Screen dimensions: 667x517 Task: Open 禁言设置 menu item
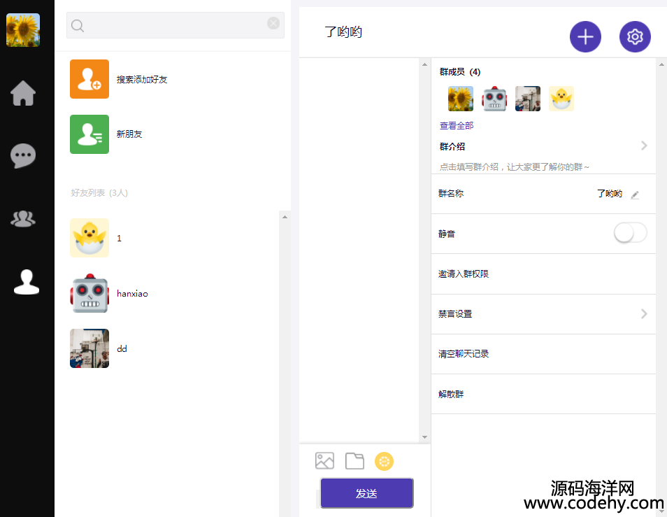pos(543,314)
